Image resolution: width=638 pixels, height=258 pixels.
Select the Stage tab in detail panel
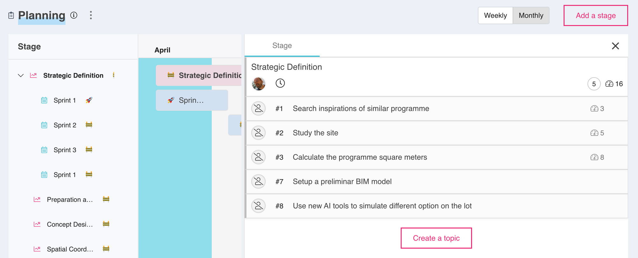[x=282, y=45]
